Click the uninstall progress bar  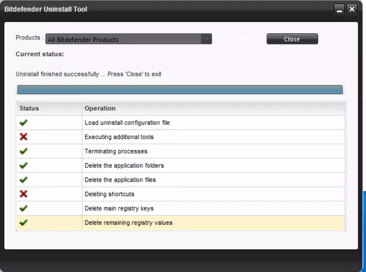(180, 90)
